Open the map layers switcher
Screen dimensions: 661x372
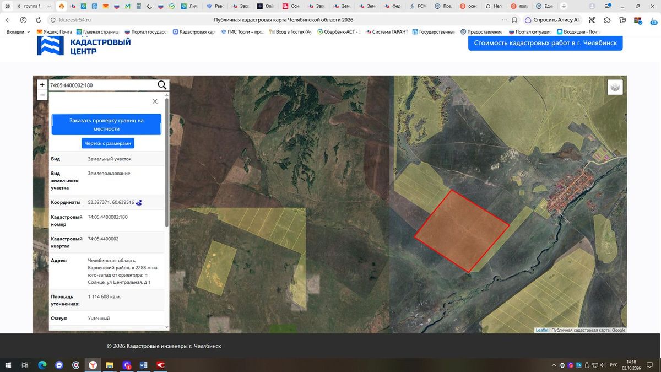[x=615, y=87]
